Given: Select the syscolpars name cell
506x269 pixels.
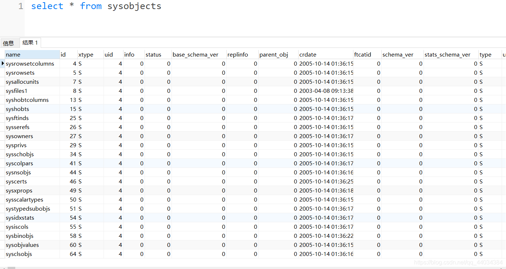Looking at the screenshot, I should pos(32,163).
